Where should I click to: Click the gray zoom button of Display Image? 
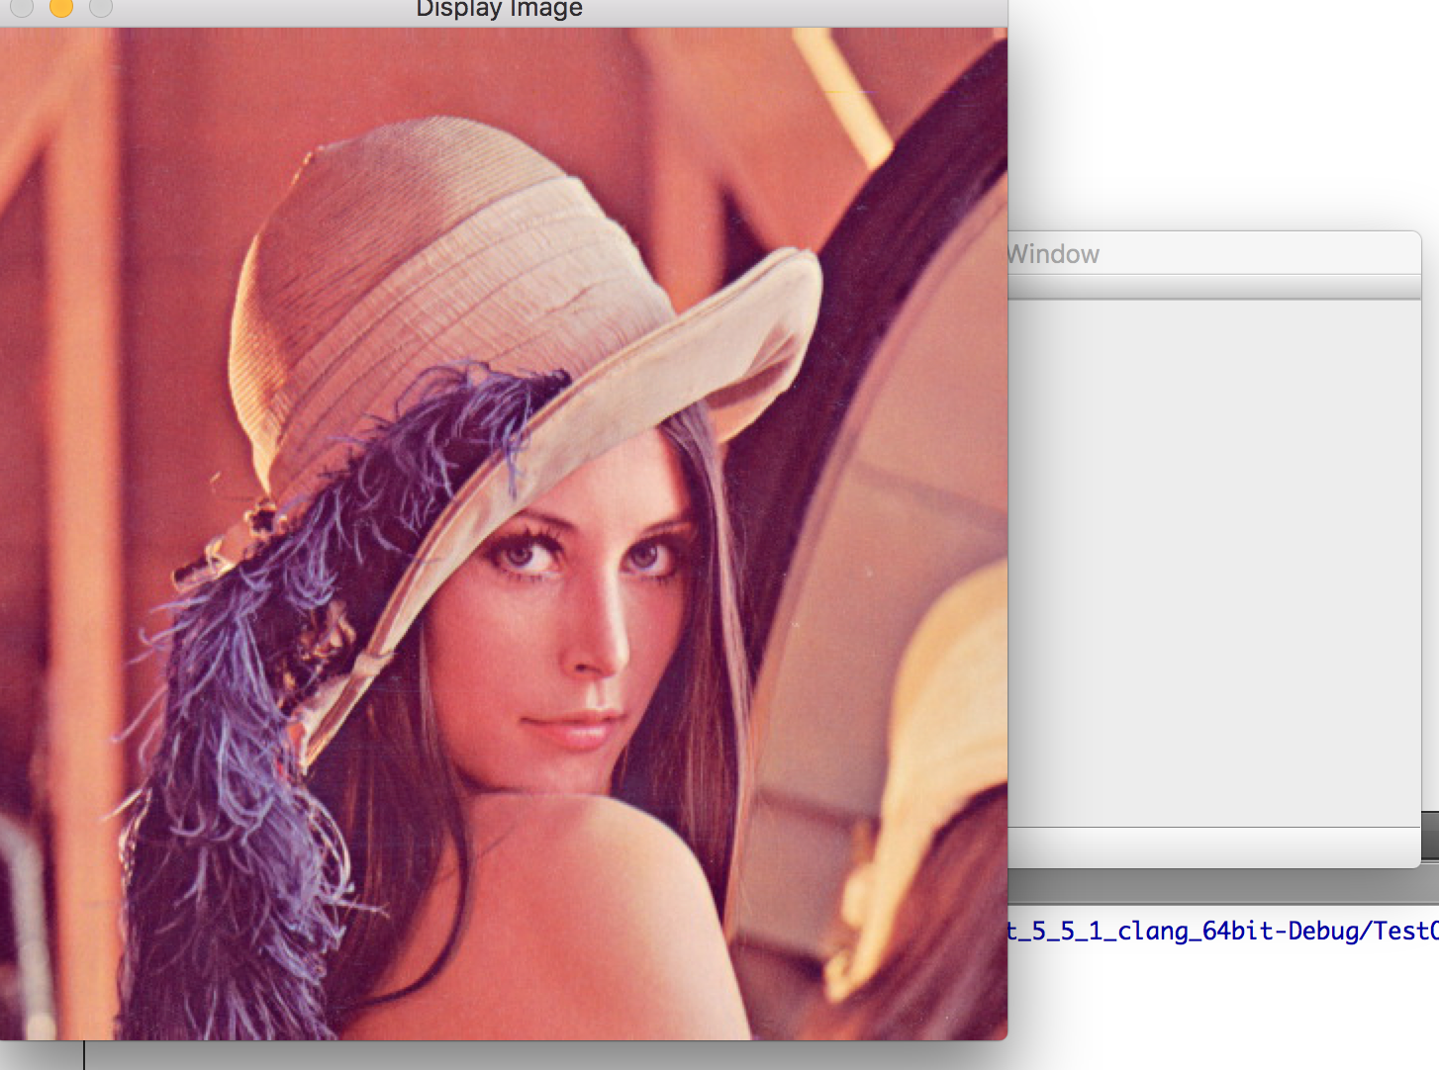[x=100, y=8]
